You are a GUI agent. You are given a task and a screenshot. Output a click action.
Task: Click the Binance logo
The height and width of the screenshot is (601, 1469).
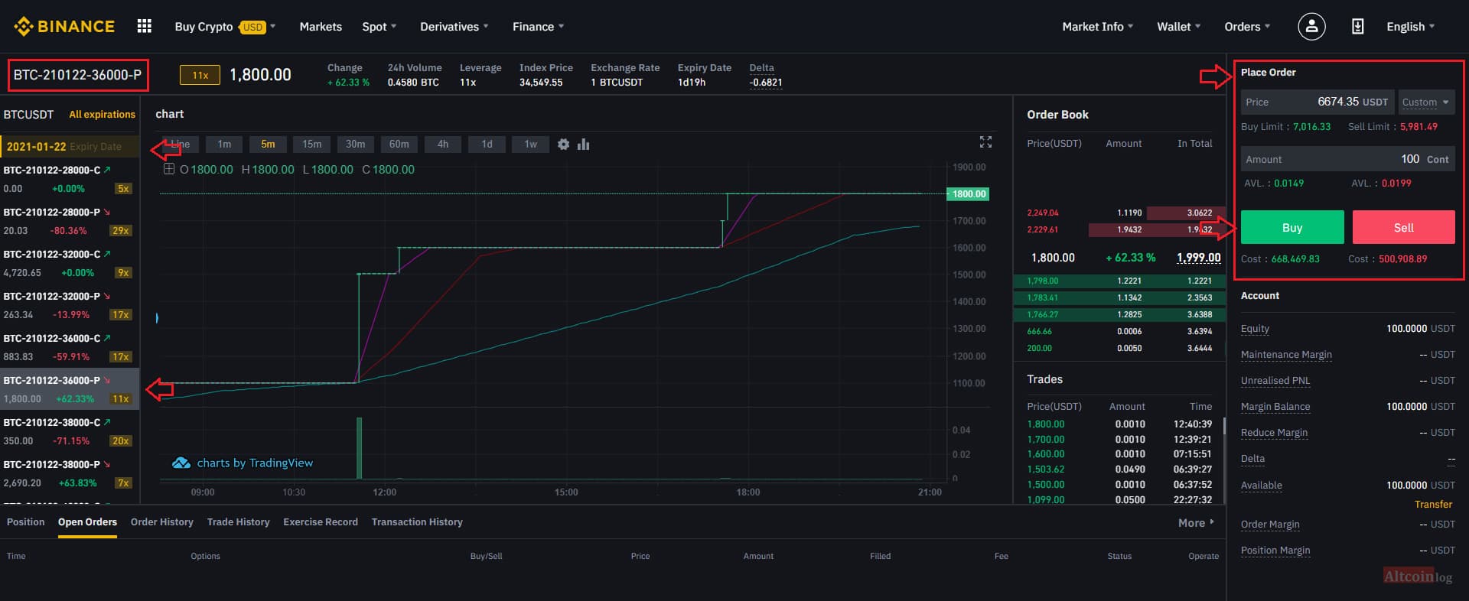pyautogui.click(x=64, y=27)
